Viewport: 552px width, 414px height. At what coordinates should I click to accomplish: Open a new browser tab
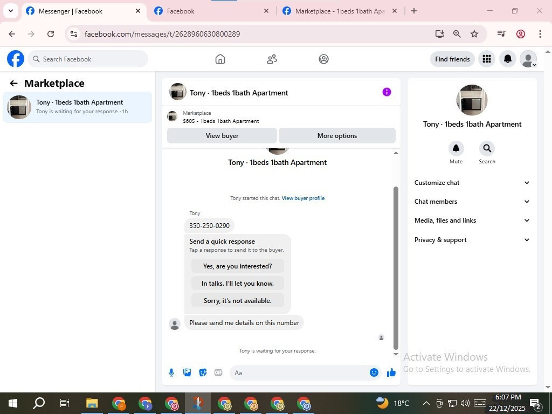[414, 11]
